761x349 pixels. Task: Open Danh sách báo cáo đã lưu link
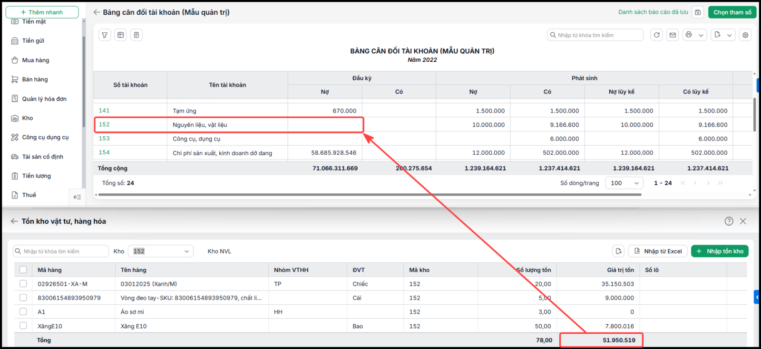(x=653, y=12)
